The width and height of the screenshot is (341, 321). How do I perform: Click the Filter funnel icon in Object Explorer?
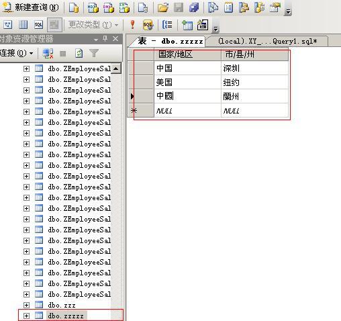click(x=94, y=53)
